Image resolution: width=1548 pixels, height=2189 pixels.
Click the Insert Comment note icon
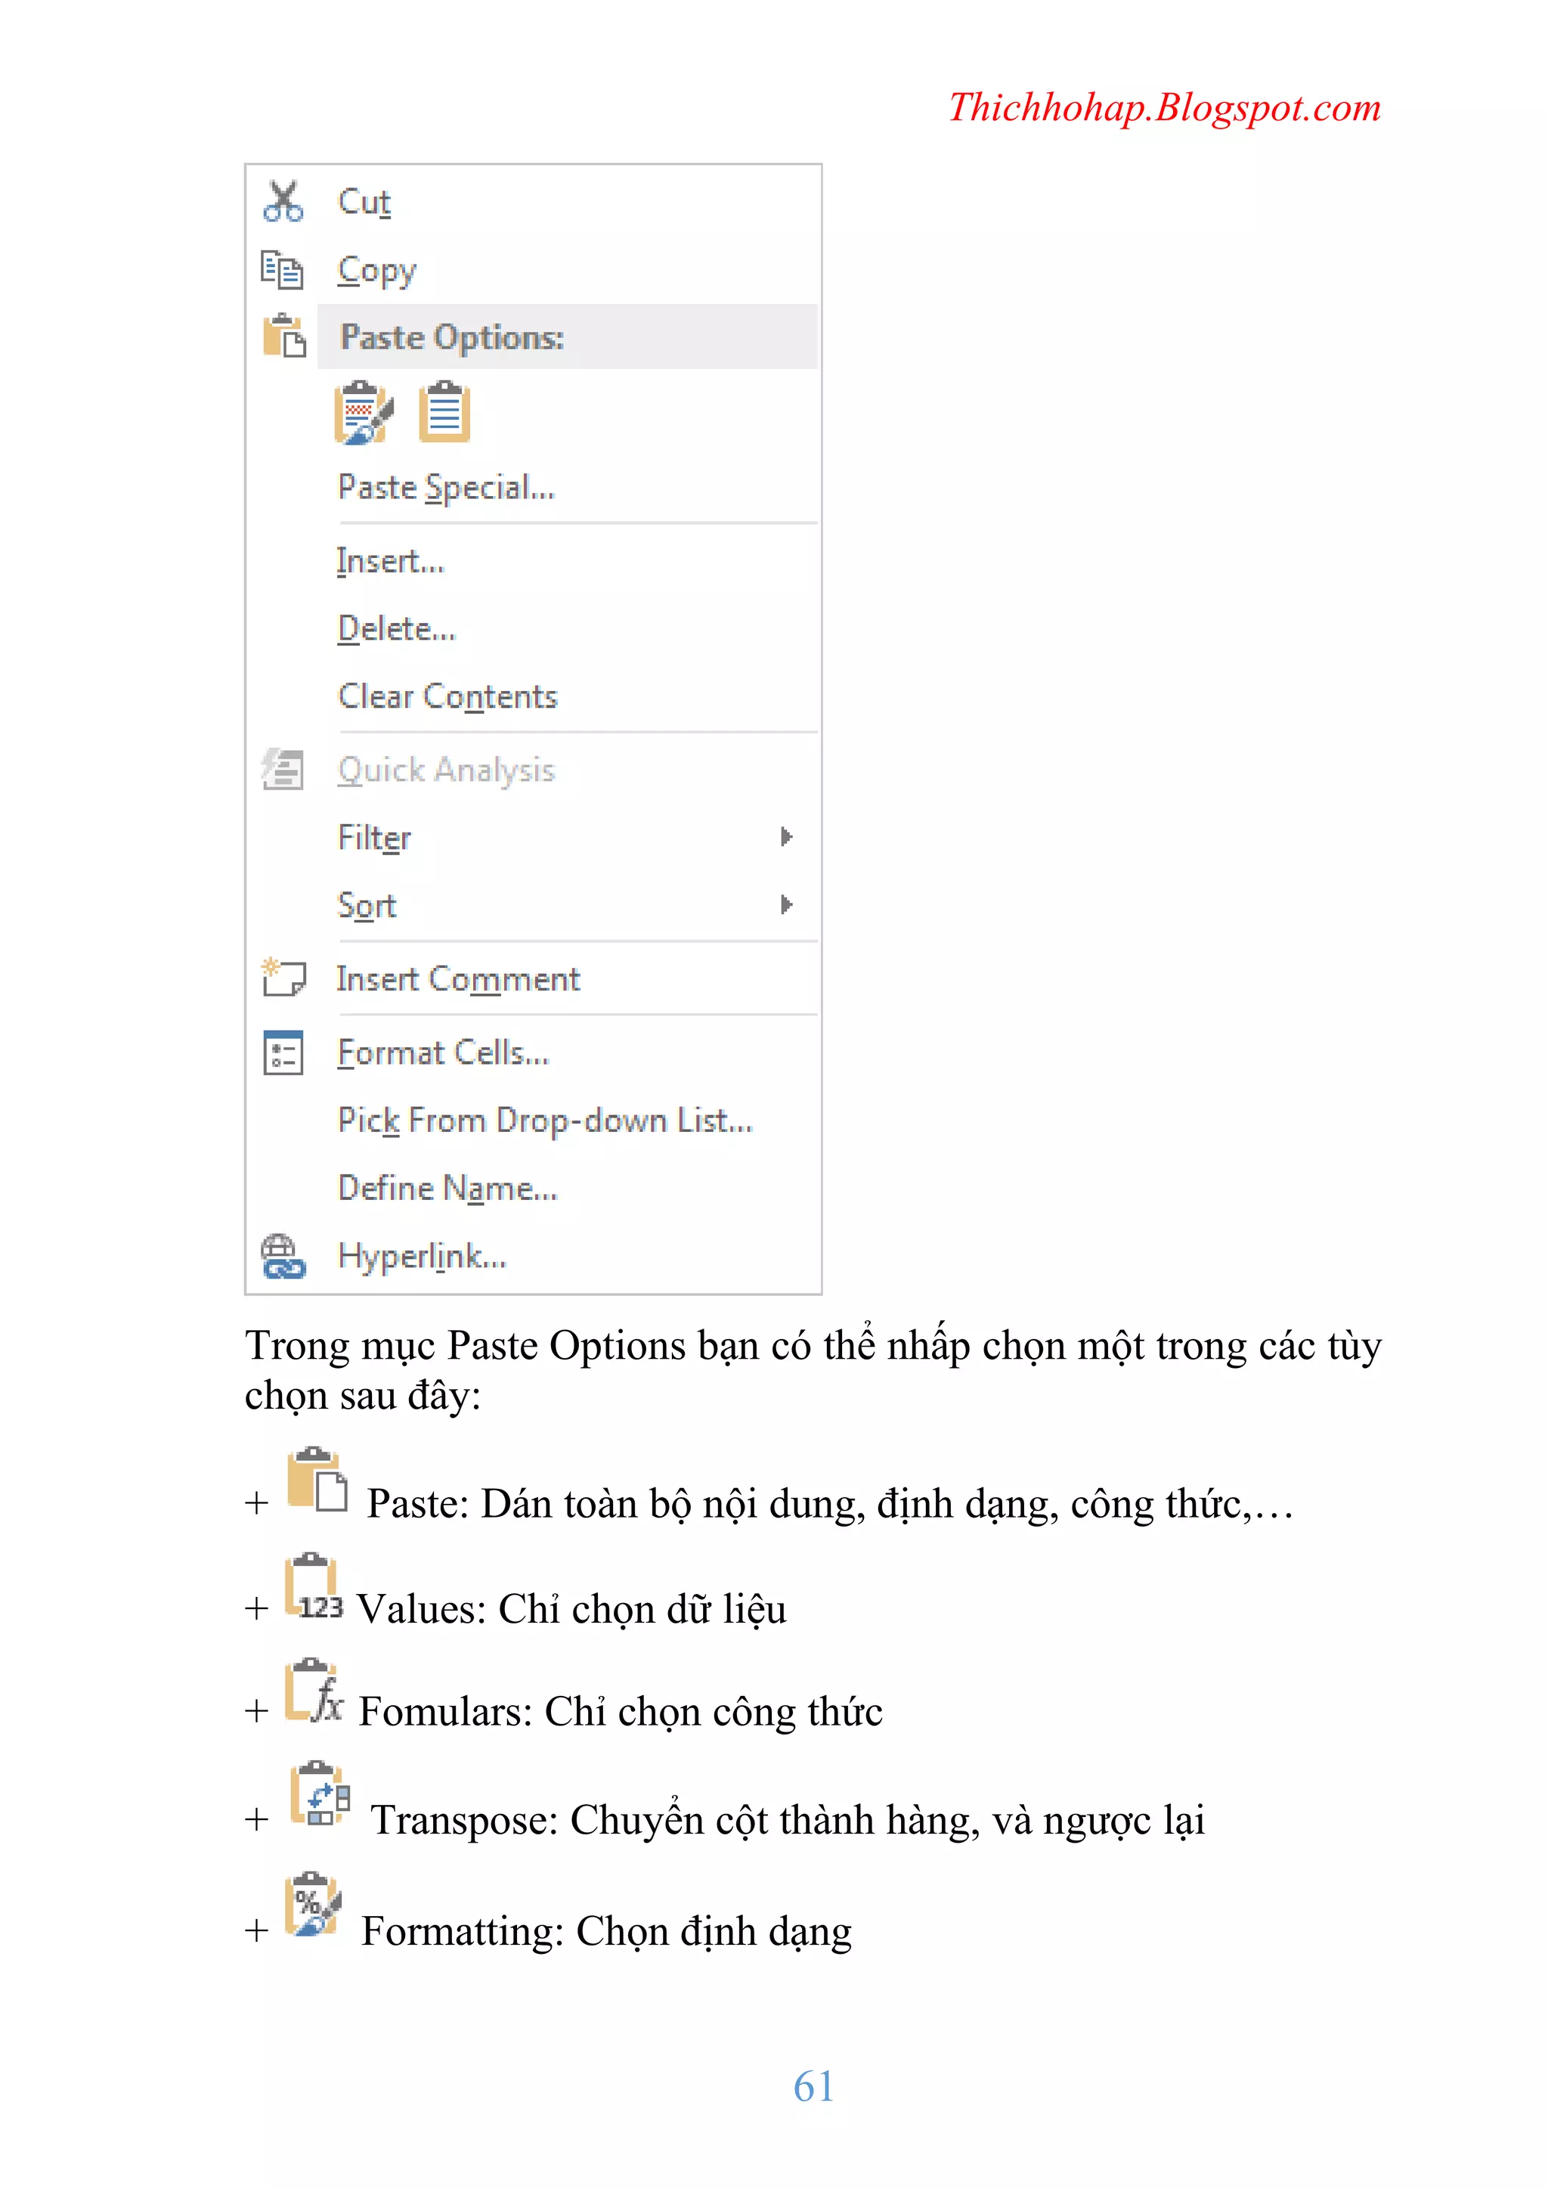pos(283,978)
